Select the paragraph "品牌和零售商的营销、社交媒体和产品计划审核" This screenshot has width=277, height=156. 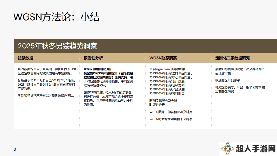point(240,71)
